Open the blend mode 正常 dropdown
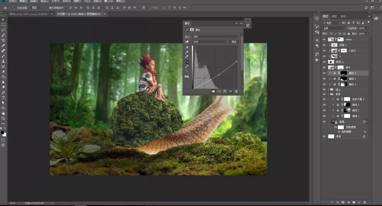The image size is (382, 206). click(334, 28)
